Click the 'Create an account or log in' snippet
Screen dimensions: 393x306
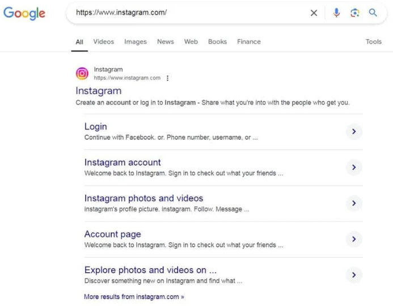coord(213,103)
